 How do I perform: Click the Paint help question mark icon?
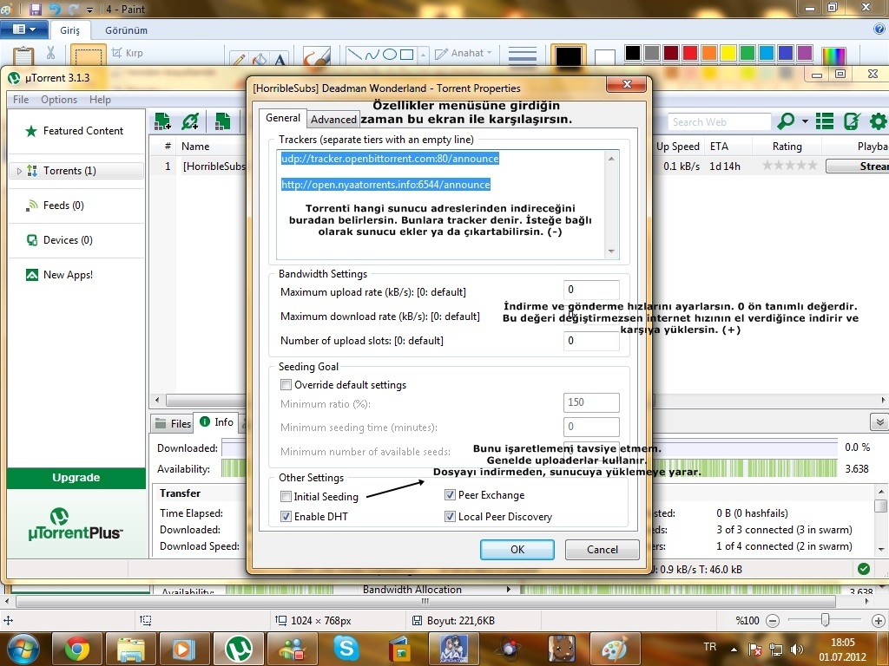coord(879,29)
